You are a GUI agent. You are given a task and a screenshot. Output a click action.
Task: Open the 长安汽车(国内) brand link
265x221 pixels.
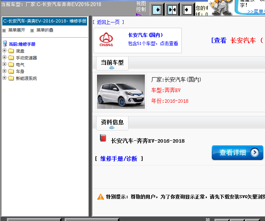click(x=145, y=35)
